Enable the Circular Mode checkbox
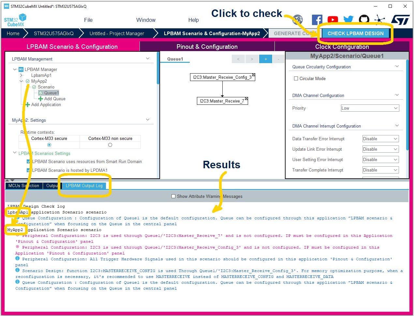Viewport: 414px width, 316px height. tap(296, 78)
